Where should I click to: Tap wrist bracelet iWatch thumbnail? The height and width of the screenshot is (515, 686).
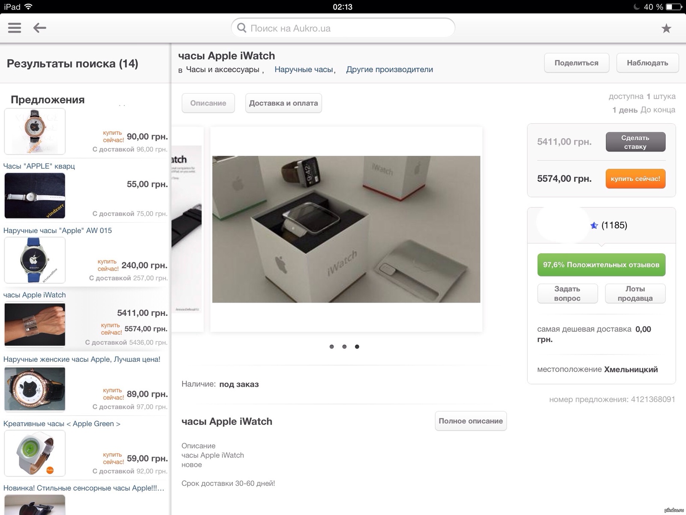coord(35,324)
